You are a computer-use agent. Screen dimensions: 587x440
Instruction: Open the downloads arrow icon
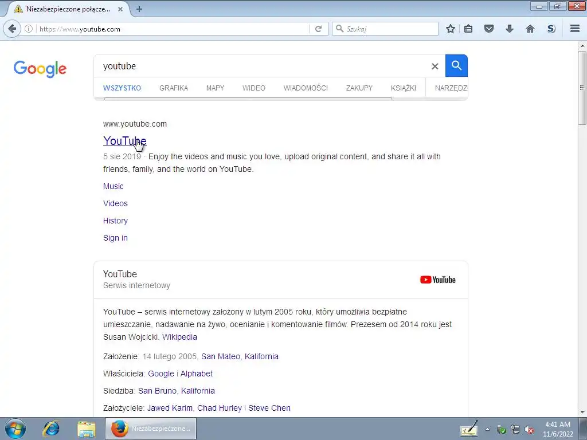pos(510,29)
